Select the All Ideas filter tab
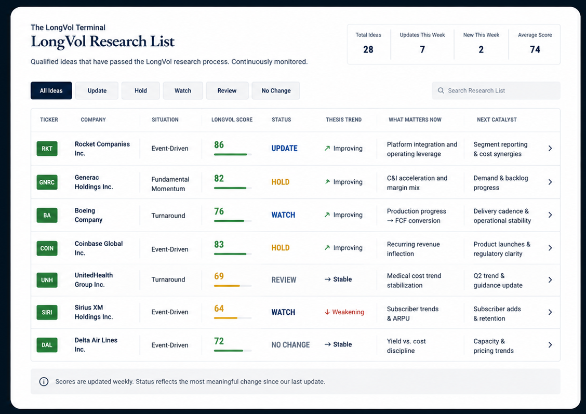The width and height of the screenshot is (586, 414). coord(51,90)
